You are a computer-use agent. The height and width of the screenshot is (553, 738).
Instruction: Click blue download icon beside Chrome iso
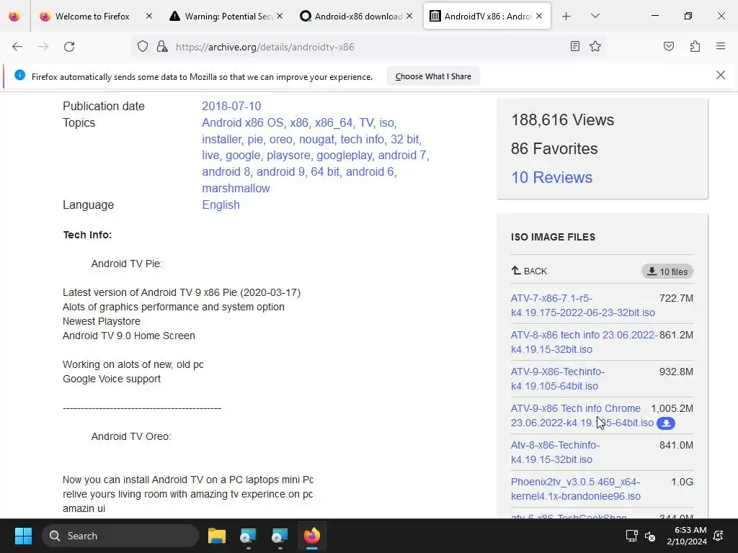(666, 423)
